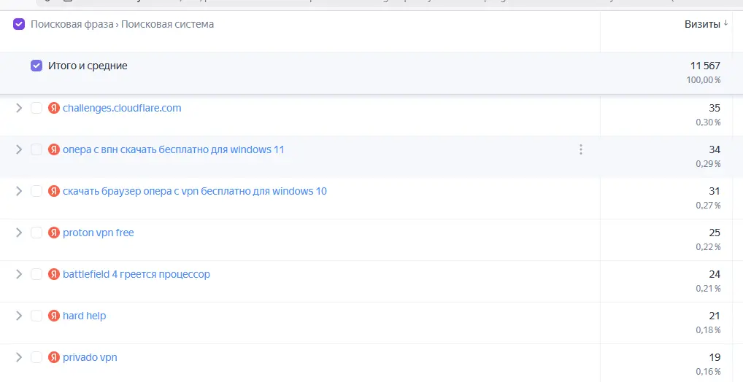Click Yandex icon beside challenges.cloudflare.com
Image resolution: width=743 pixels, height=382 pixels.
[54, 108]
